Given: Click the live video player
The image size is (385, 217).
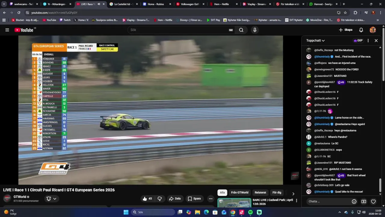Looking at the screenshot, I should pos(150,110).
